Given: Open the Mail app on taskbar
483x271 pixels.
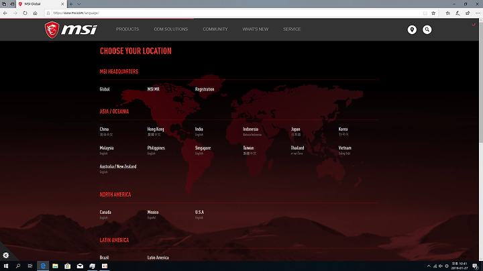Looking at the screenshot, I should click(80, 266).
